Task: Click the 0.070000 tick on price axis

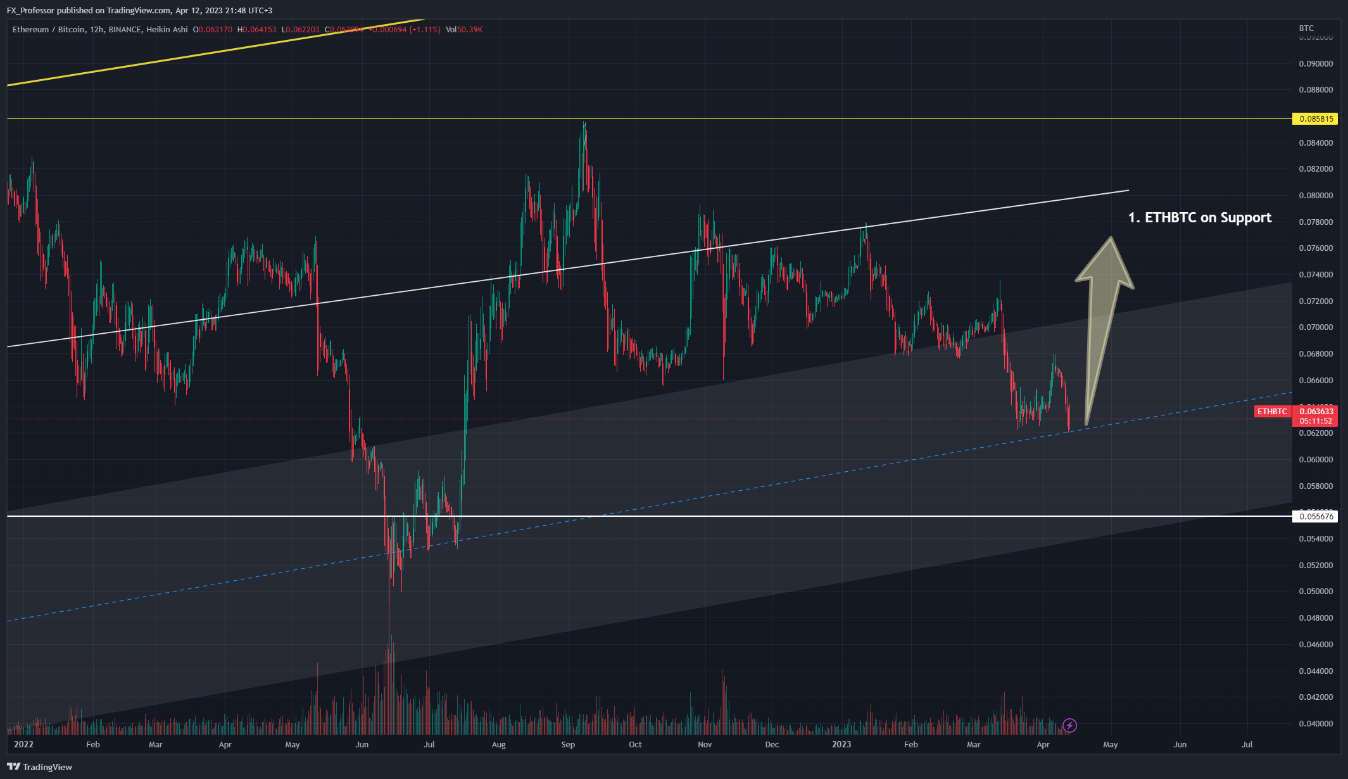Action: (x=1316, y=327)
